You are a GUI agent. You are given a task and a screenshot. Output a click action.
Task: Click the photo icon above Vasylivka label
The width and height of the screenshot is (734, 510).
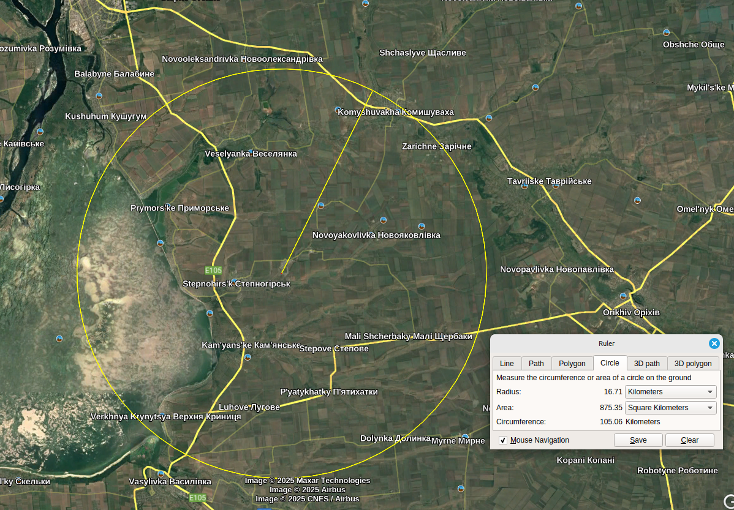[x=161, y=474]
